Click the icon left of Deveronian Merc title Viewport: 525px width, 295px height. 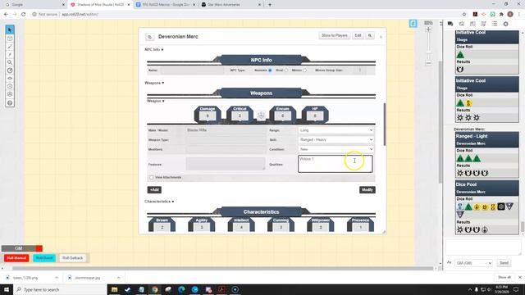(x=149, y=37)
